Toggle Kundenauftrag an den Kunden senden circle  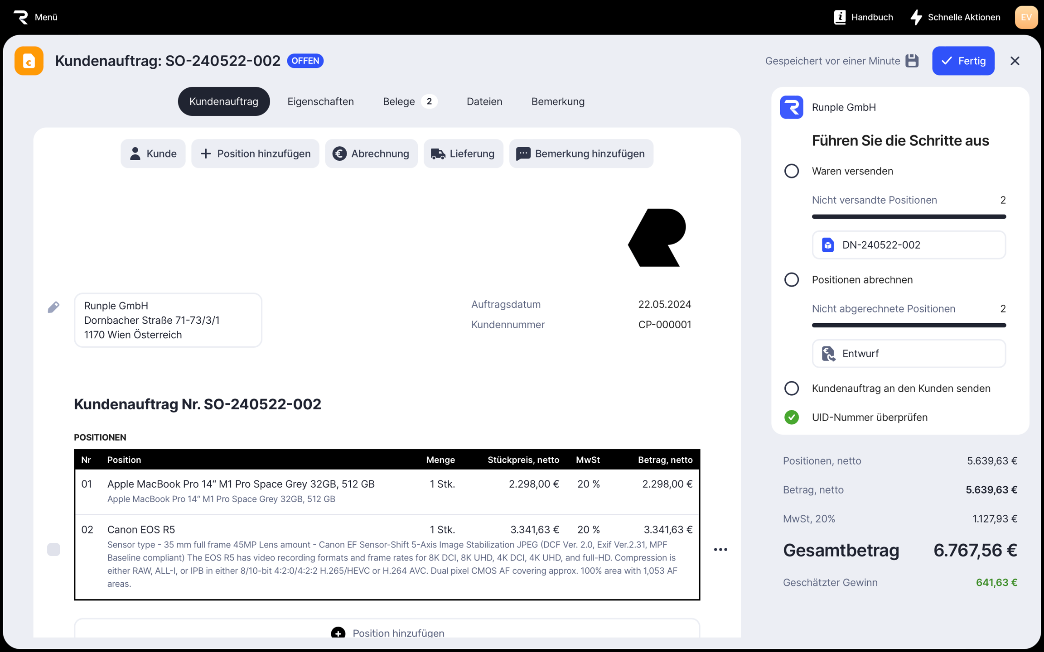click(792, 388)
